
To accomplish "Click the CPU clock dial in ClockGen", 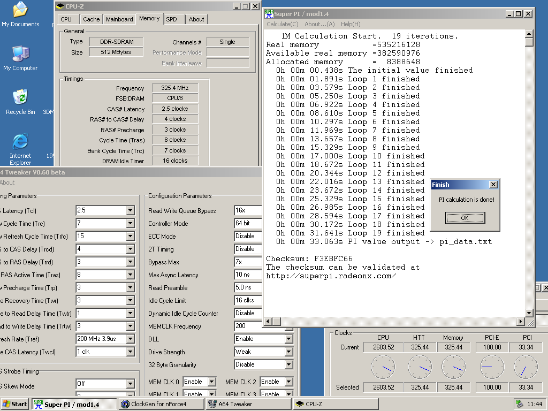I will click(383, 367).
